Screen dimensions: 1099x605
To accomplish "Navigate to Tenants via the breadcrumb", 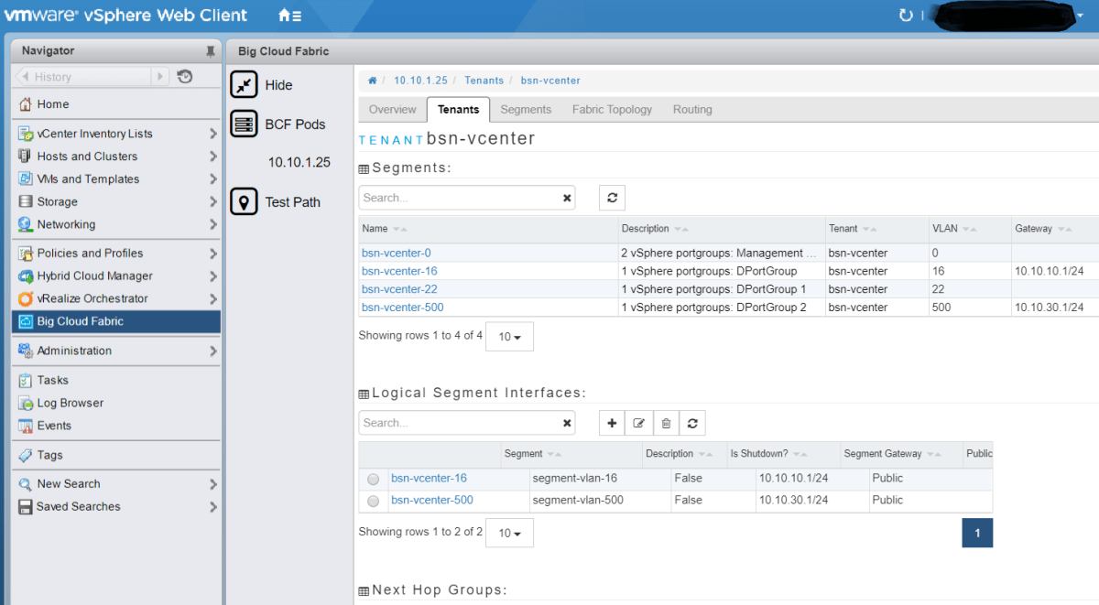I will (484, 81).
